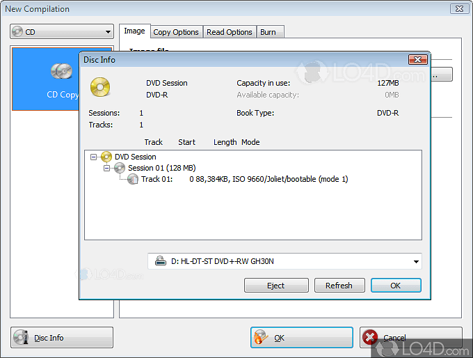Click the disc icon in CD dropdown
The image size is (473, 358).
pyautogui.click(x=17, y=31)
